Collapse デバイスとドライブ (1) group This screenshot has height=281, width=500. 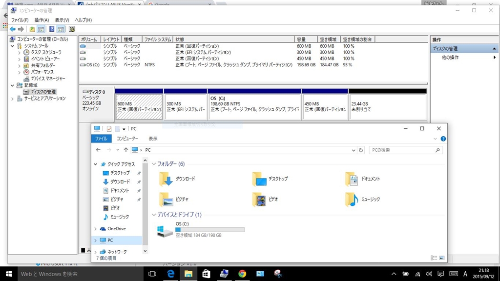click(154, 215)
